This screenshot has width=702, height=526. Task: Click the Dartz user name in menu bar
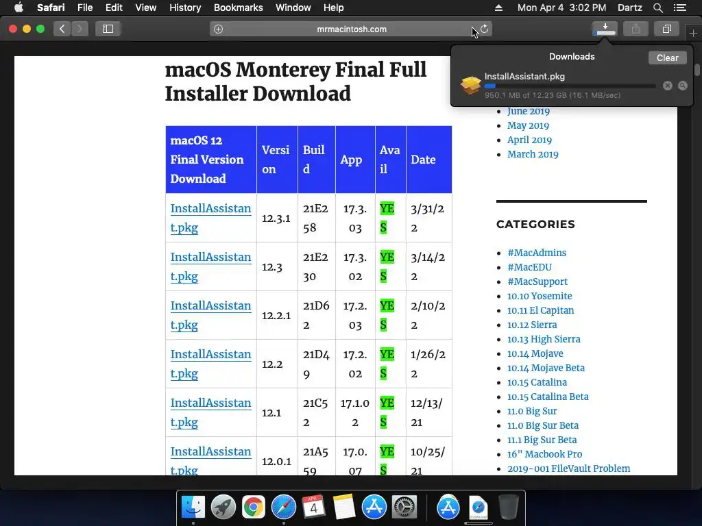[x=629, y=8]
